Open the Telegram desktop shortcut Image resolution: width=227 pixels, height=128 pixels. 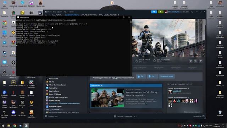click(5, 44)
